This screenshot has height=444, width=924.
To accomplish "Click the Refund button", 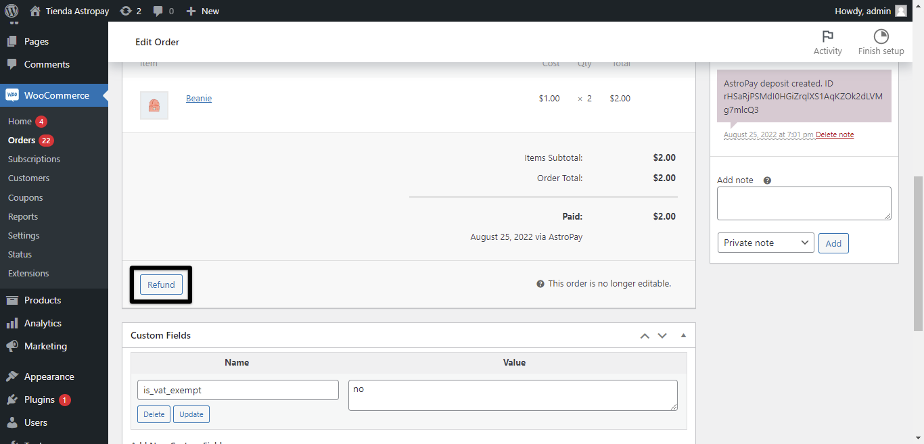I will pyautogui.click(x=161, y=285).
